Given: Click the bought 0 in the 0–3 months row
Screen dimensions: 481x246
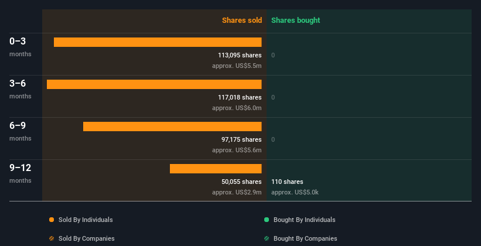Looking at the screenshot, I should click(x=273, y=55).
